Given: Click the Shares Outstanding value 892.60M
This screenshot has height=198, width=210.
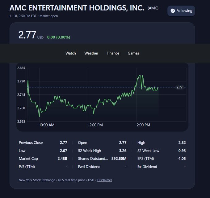Looking at the screenshot, I should [119, 159].
